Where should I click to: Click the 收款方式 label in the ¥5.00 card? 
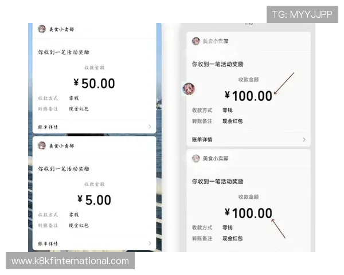(48, 215)
